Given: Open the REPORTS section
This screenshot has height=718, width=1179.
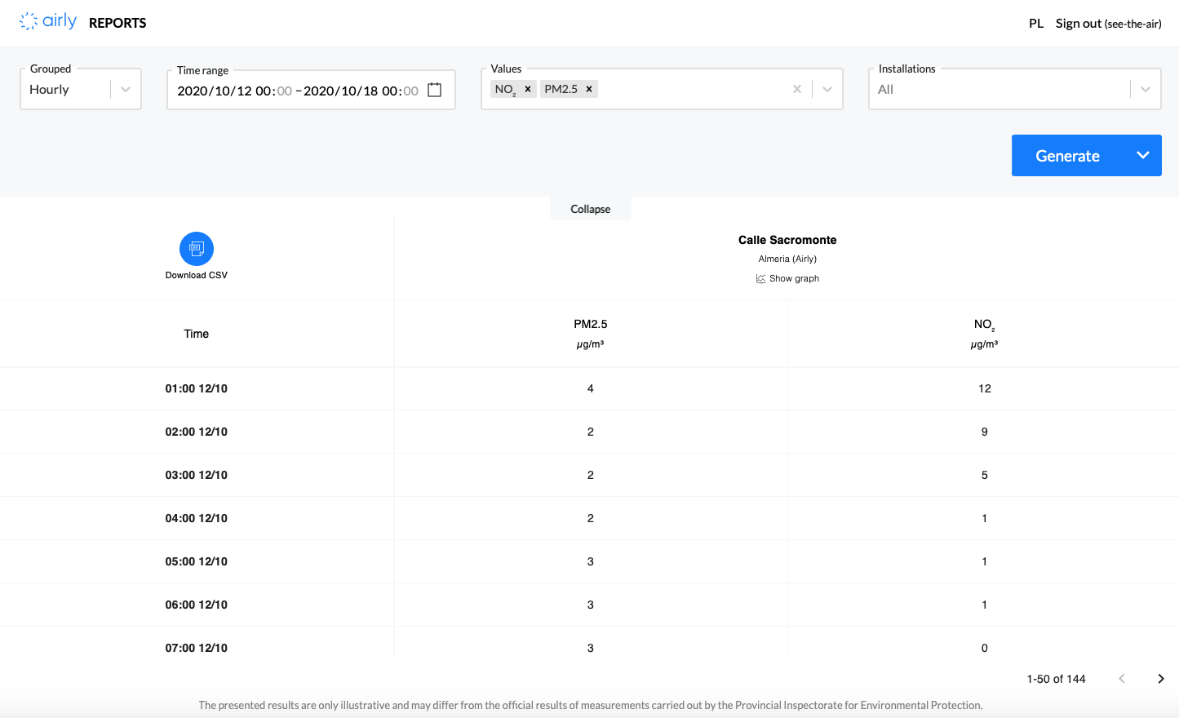Looking at the screenshot, I should (x=117, y=23).
